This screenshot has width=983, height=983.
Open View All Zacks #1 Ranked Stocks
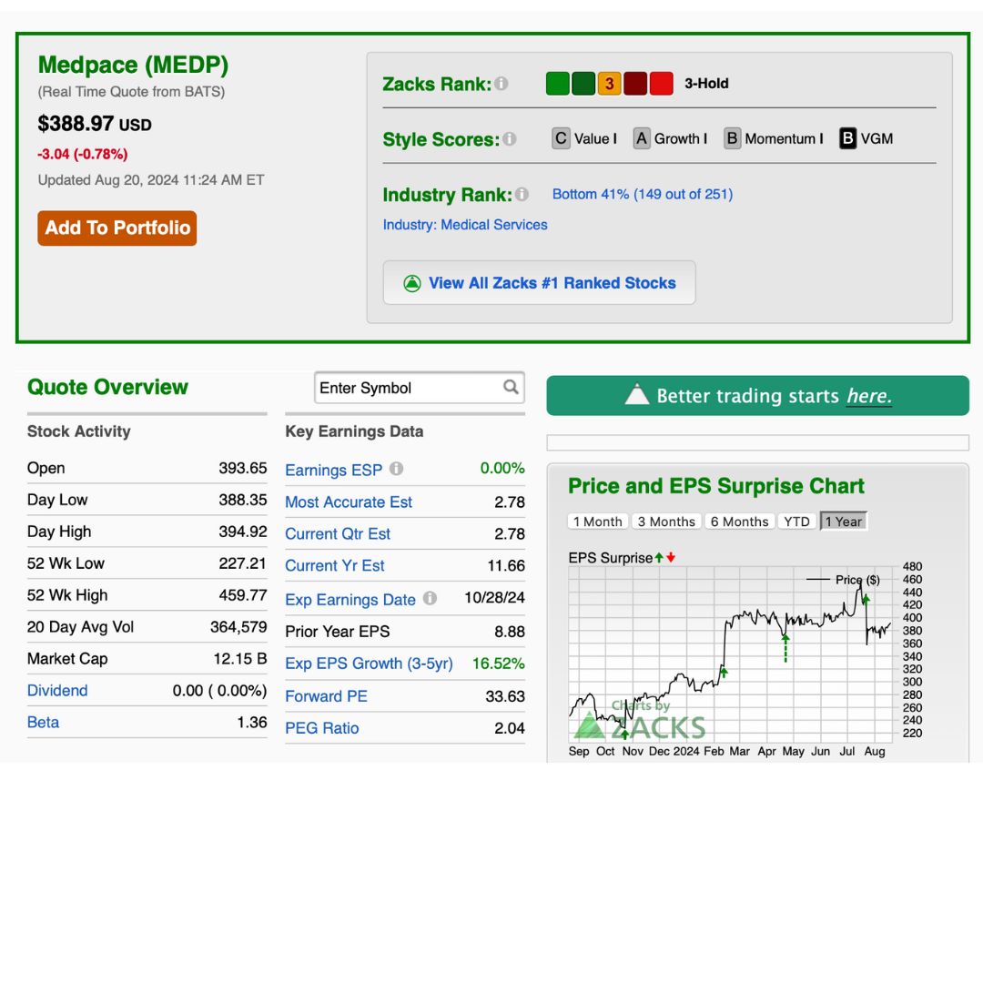[539, 283]
